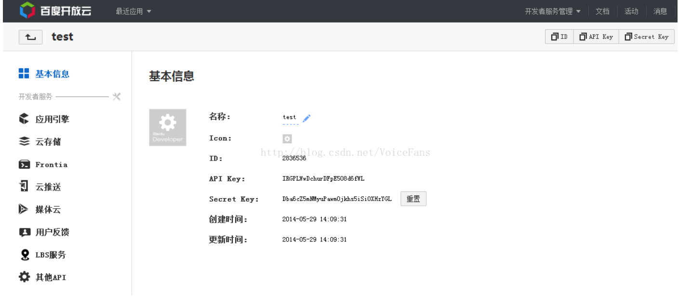Screen dimensions: 692x303
Task: Click the LBS服务 map pin icon
Action: tap(25, 255)
